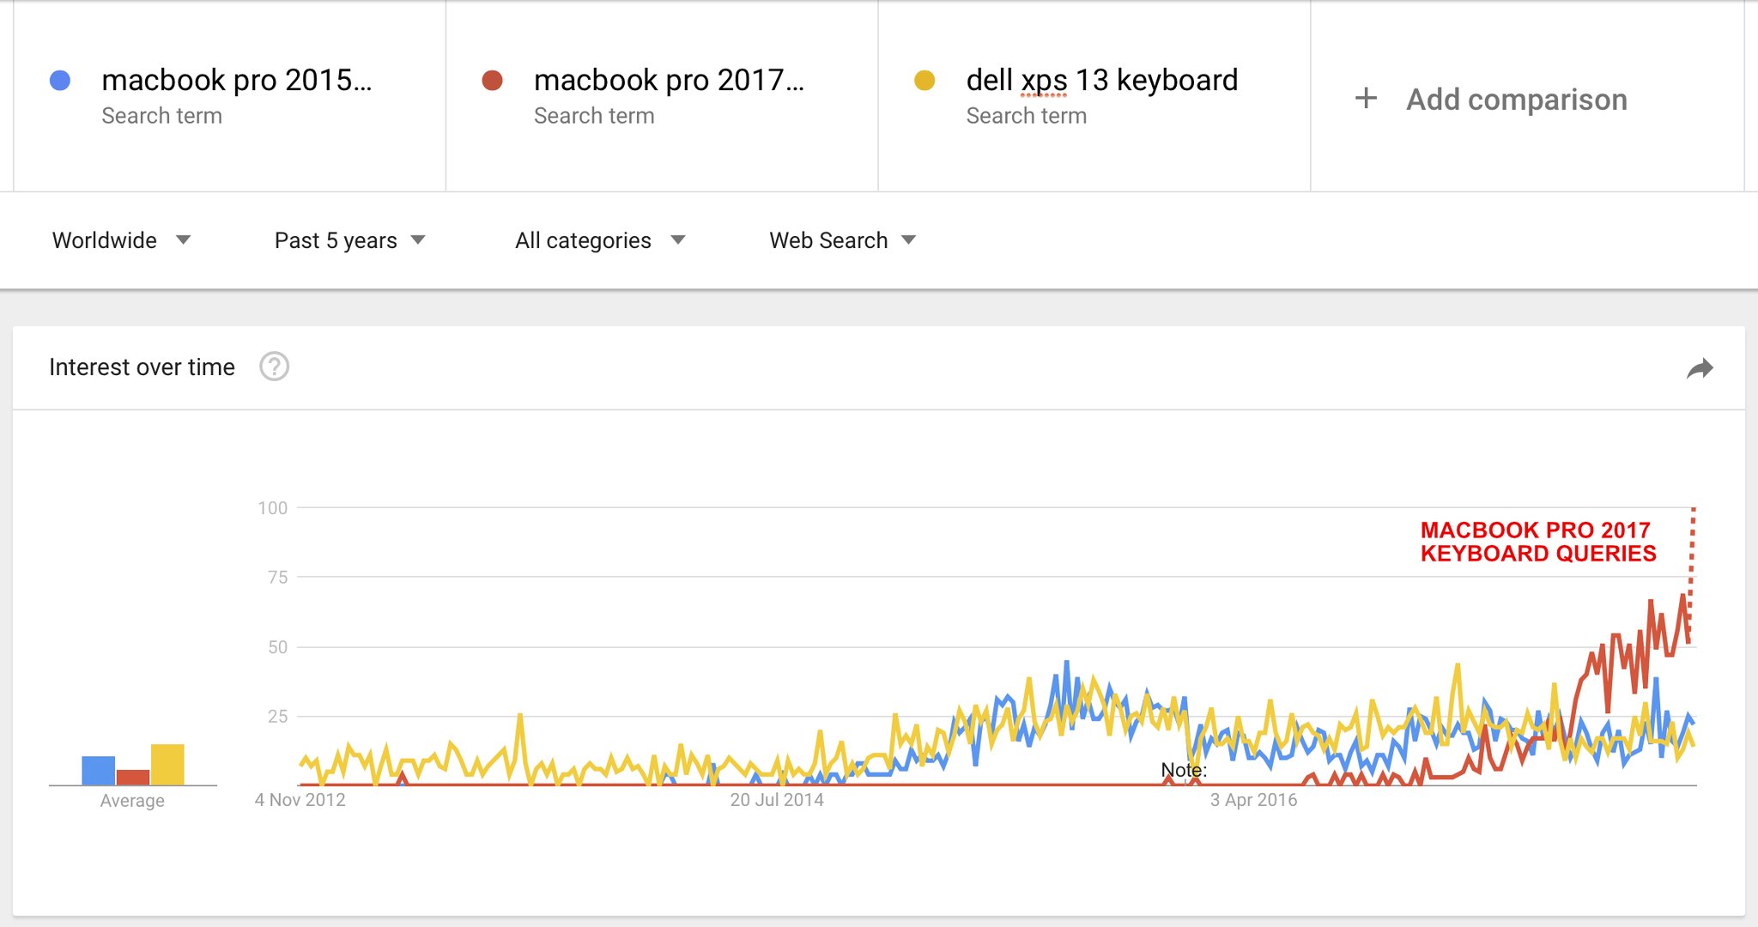Viewport: 1758px width, 927px height.
Task: Open the Web Search type dropdown
Action: click(x=842, y=240)
